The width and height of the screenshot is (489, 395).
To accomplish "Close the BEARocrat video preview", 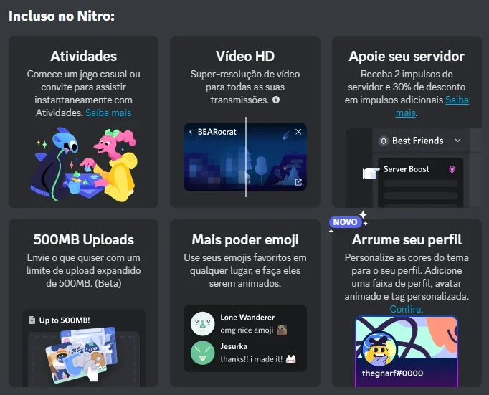I will click(298, 132).
